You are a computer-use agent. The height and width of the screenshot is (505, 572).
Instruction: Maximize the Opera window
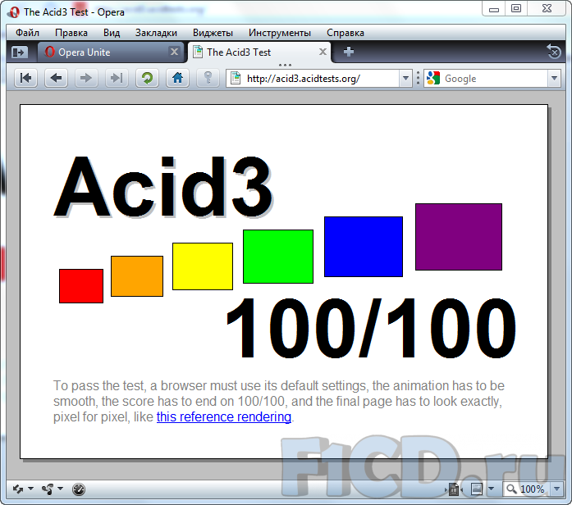pyautogui.click(x=516, y=9)
